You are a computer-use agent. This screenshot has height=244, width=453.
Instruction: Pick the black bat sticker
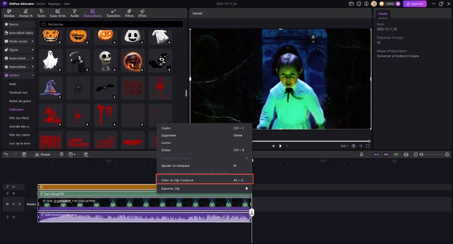tap(106, 88)
